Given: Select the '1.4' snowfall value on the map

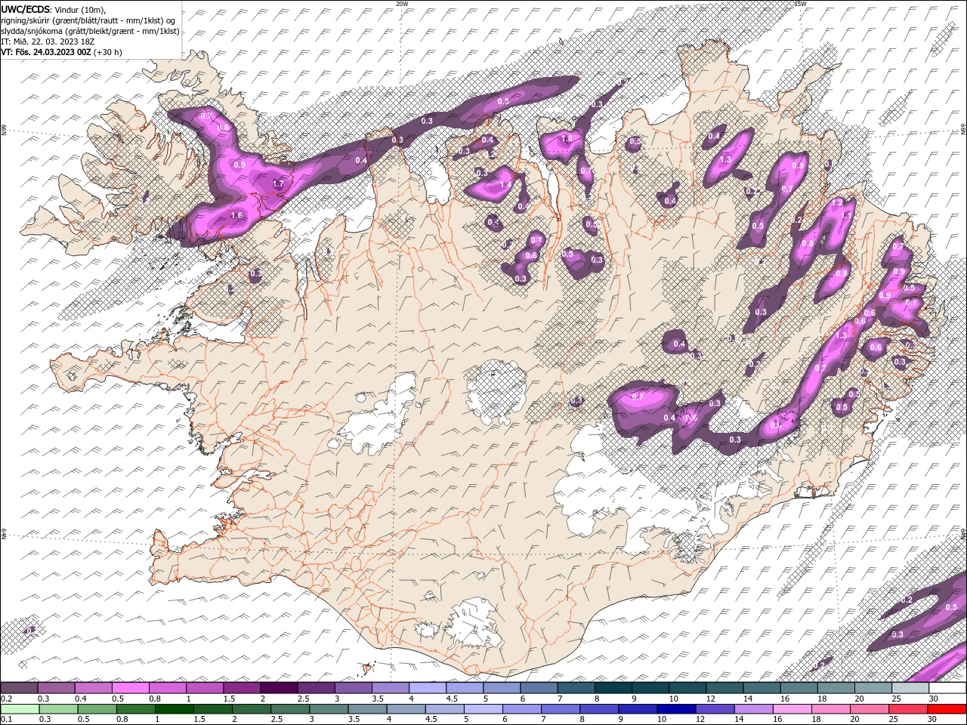Looking at the screenshot, I should [505, 184].
